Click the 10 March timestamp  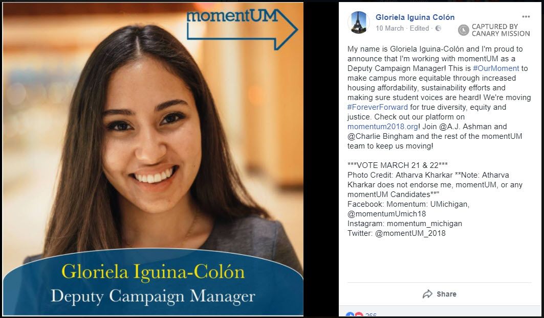click(x=389, y=29)
